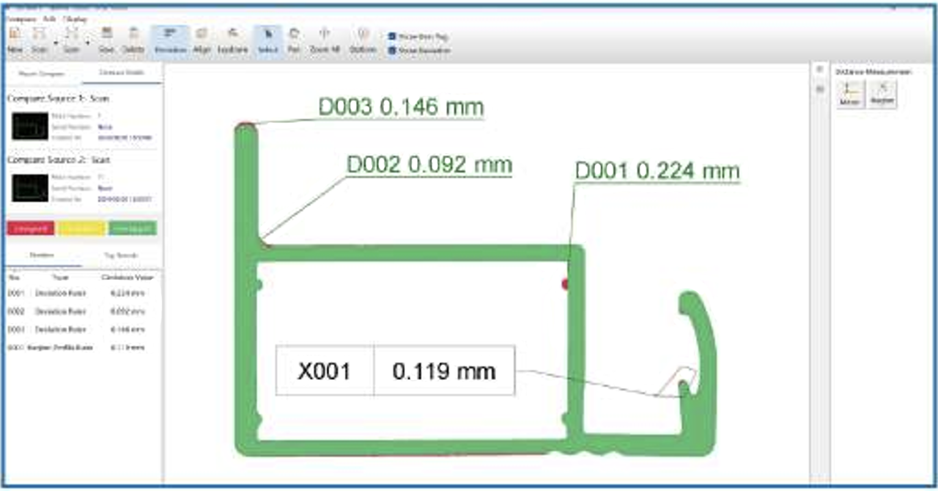Click the red deviation marker on profile

(565, 284)
